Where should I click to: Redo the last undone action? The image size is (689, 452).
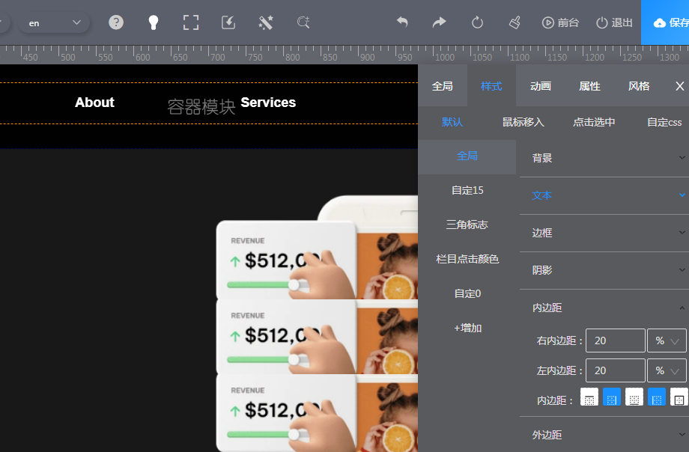point(440,22)
